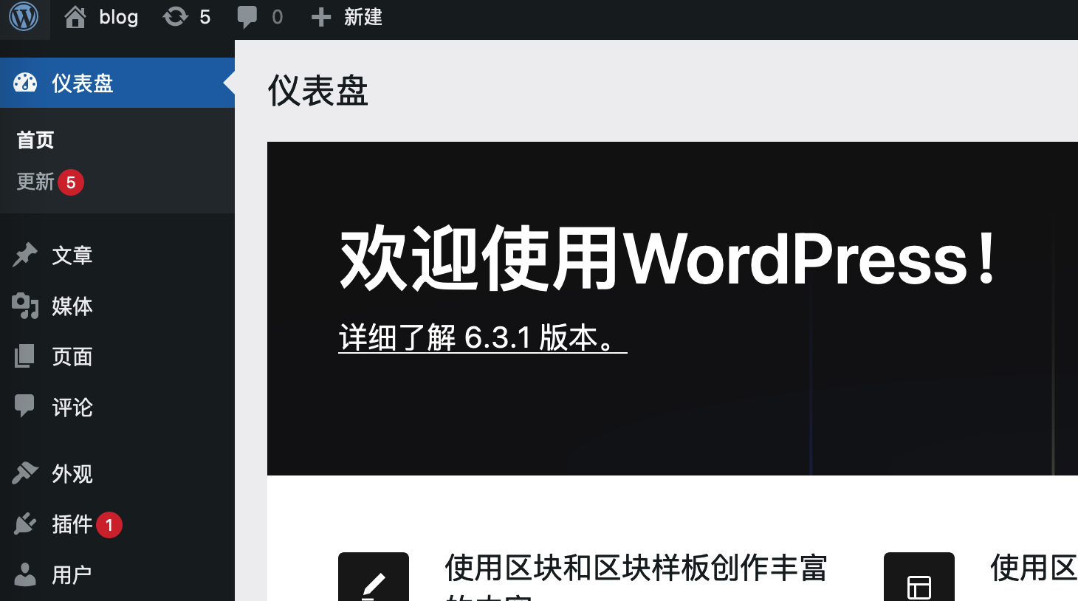Click the pencil edit icon tile

[x=374, y=577]
